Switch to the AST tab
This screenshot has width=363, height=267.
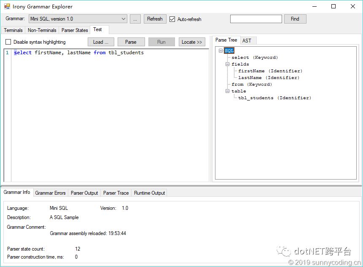pos(247,40)
